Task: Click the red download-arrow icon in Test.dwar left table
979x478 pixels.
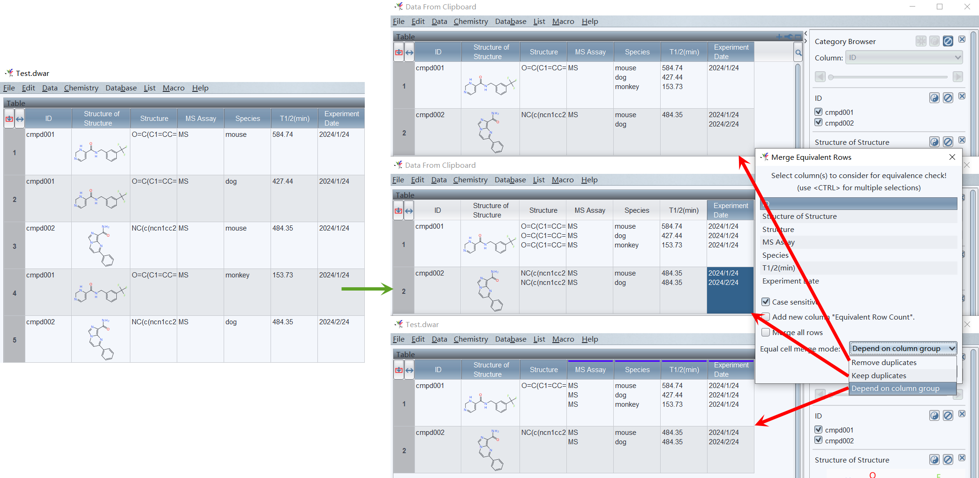Action: coord(9,119)
